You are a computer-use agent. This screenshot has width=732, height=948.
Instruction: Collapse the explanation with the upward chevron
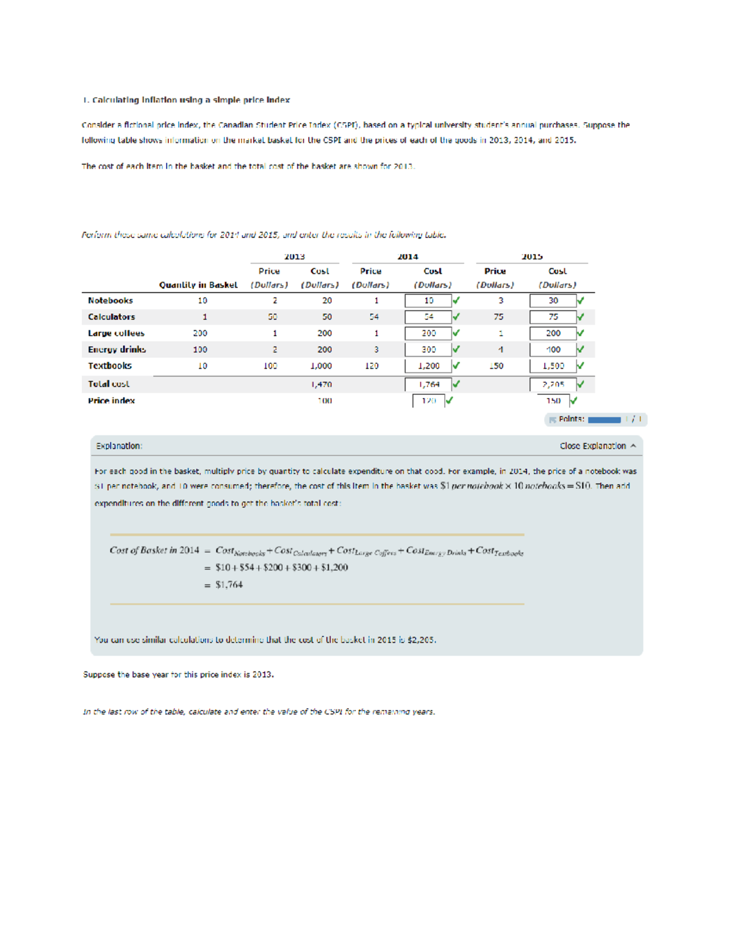coord(634,446)
